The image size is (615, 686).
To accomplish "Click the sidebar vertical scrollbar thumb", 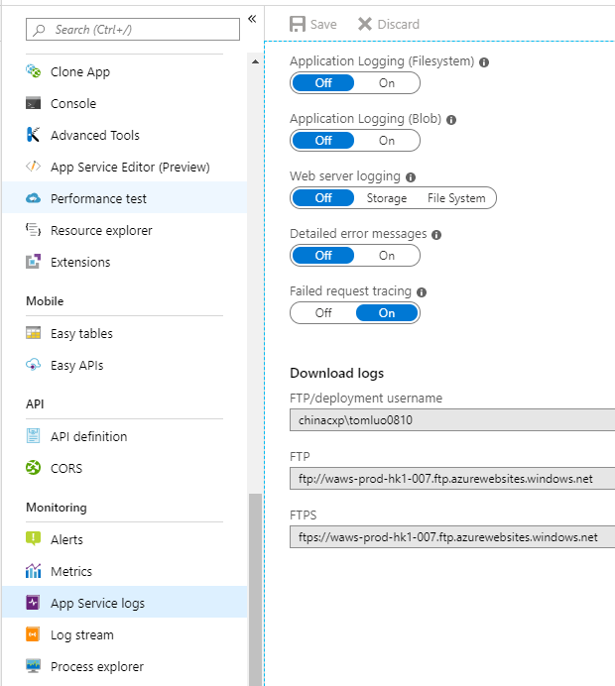I will (255, 589).
